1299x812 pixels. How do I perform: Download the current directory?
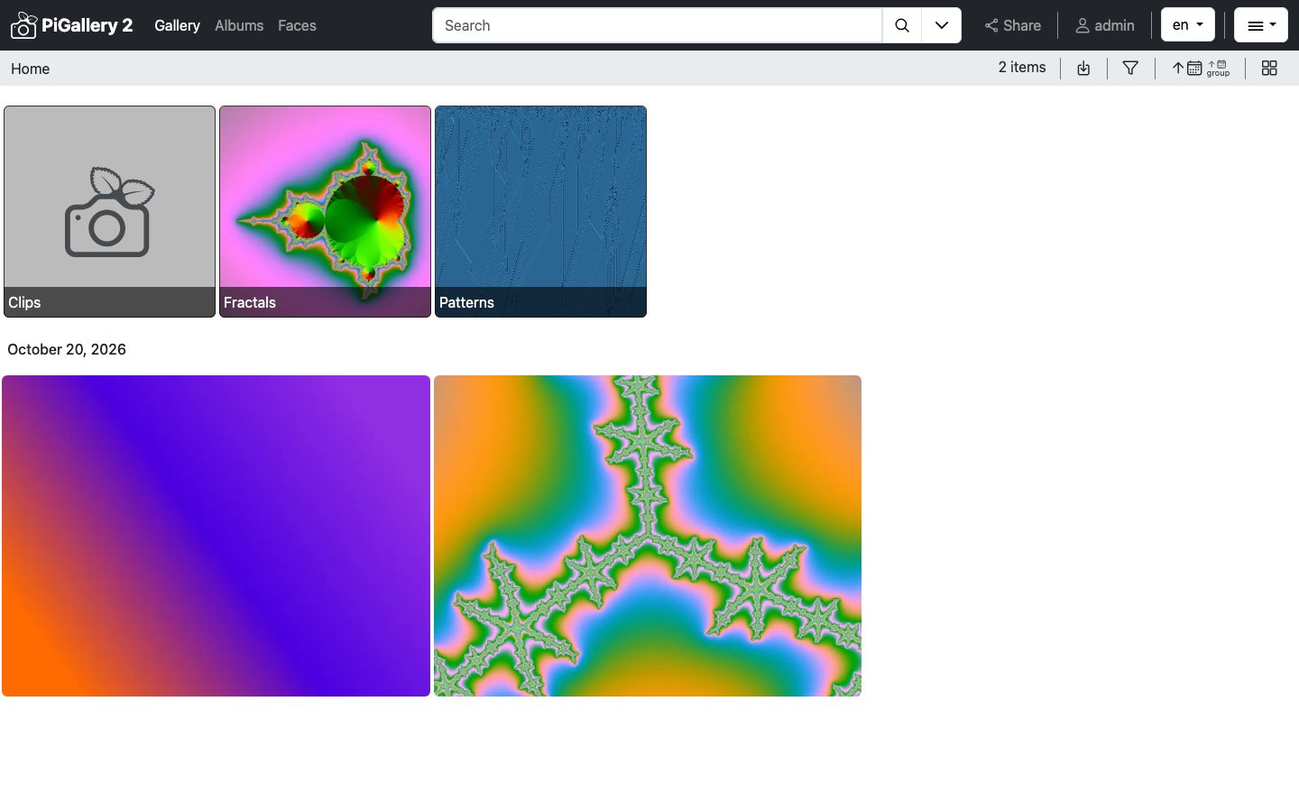click(x=1083, y=69)
